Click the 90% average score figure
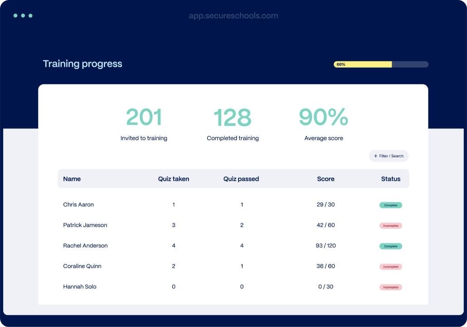The width and height of the screenshot is (467, 327). point(324,117)
